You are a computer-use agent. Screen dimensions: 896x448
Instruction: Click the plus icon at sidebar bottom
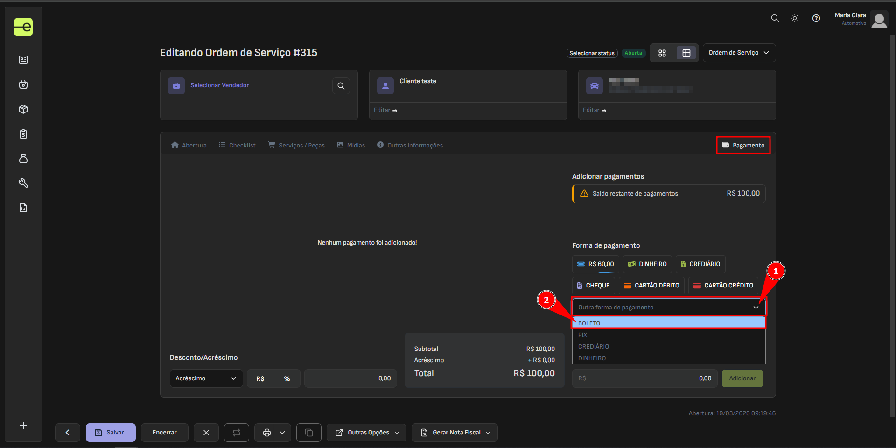(23, 426)
